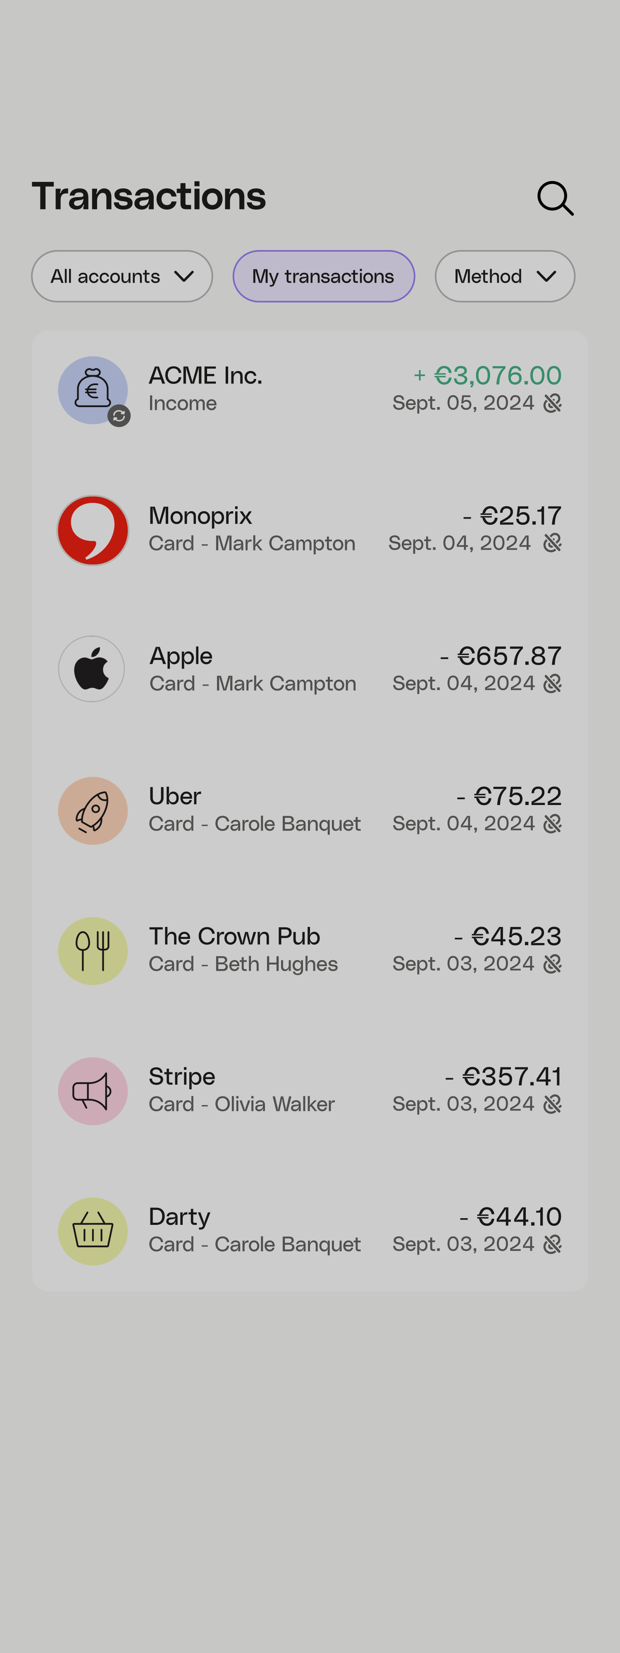Click the ACME Inc. money bag icon
This screenshot has height=1653, width=620.
93,390
